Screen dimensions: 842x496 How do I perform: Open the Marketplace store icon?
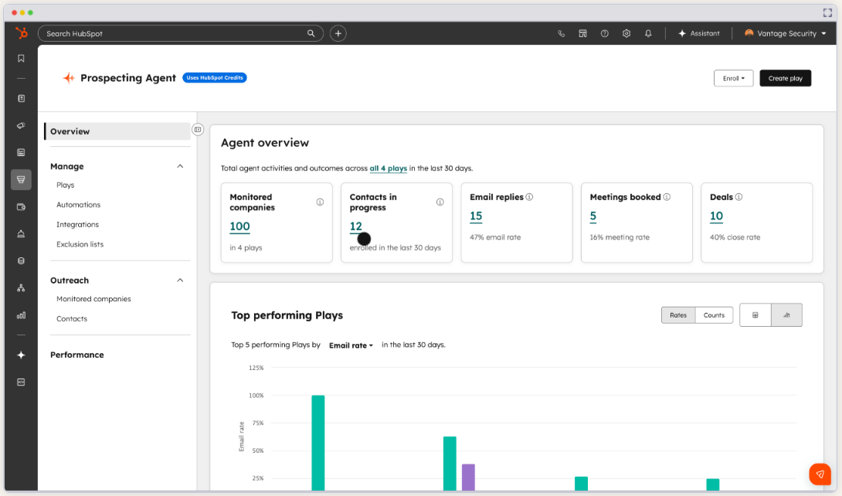pos(582,33)
